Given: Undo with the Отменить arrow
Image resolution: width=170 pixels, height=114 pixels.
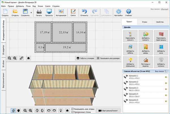Looking at the screenshot, I should tap(84, 13).
